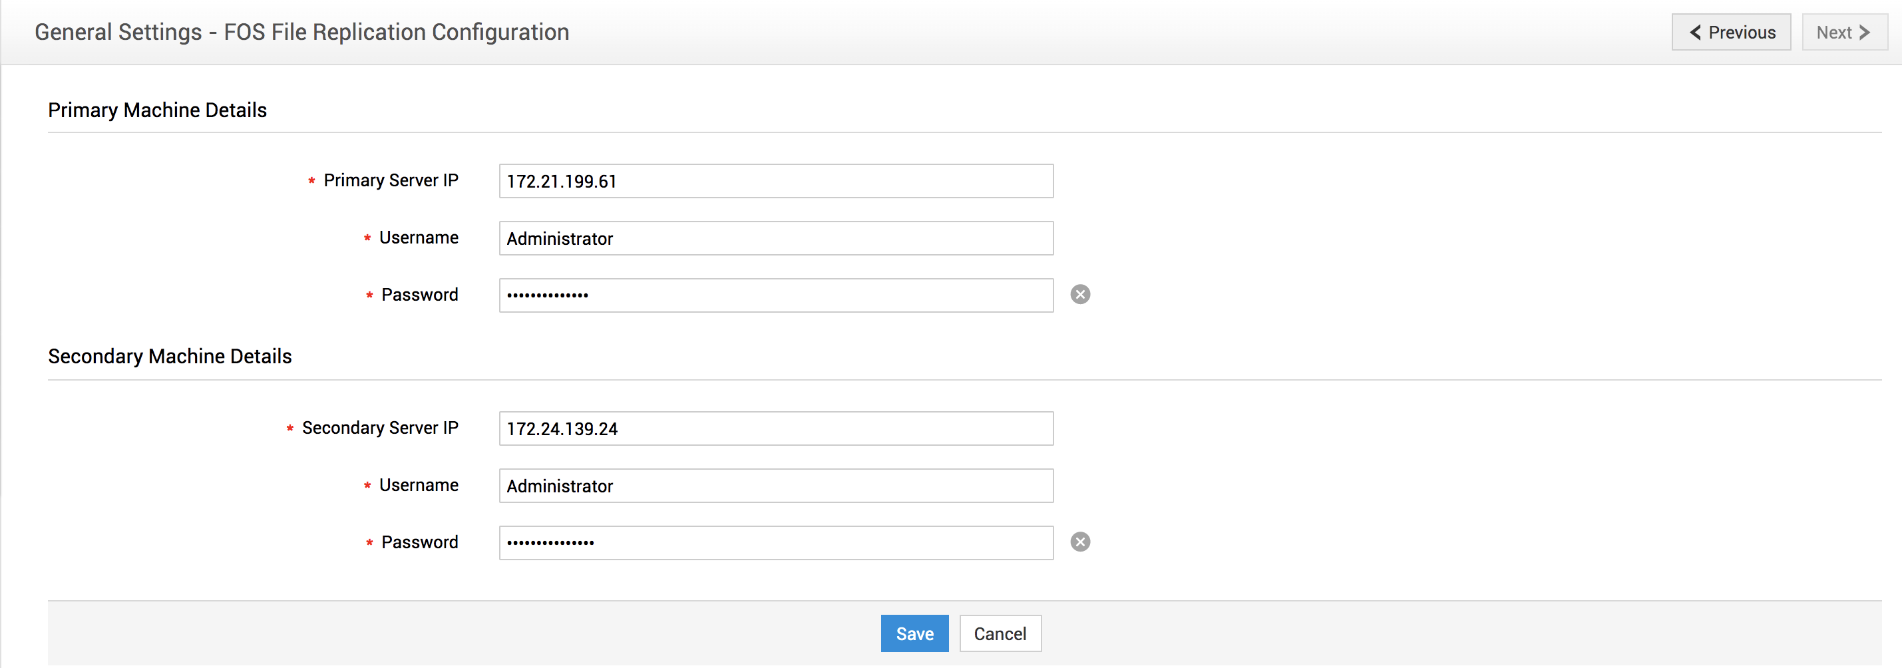Click the Password label under Primary Machine

point(419,295)
